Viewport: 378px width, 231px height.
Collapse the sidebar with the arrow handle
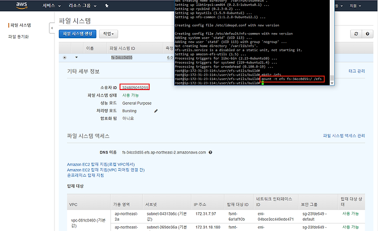click(x=51, y=28)
